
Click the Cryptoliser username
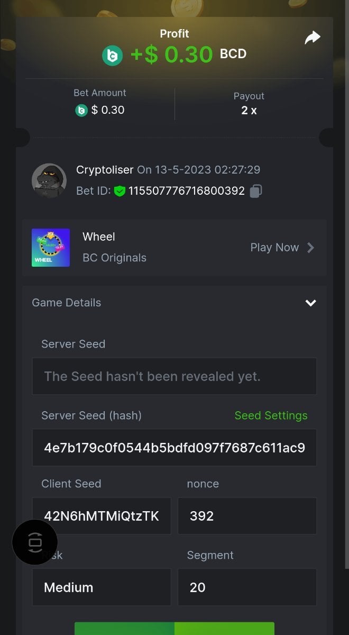tap(105, 170)
